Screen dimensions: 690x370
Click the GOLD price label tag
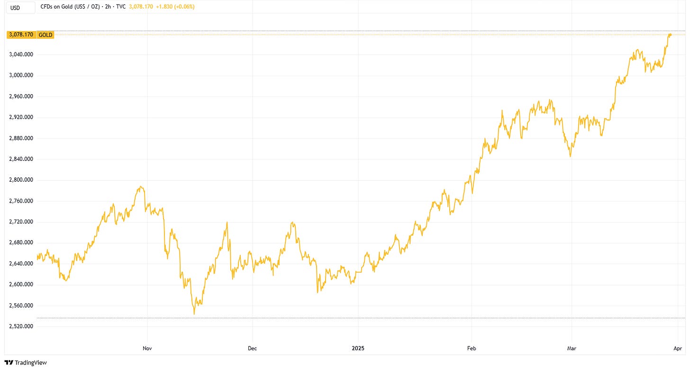pyautogui.click(x=46, y=35)
